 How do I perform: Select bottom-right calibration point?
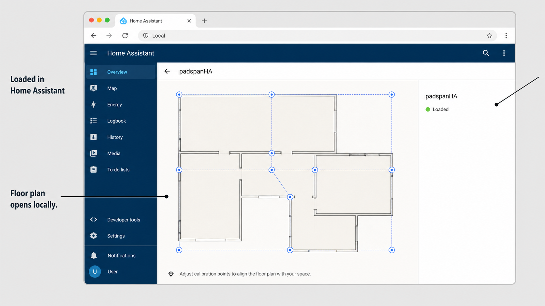[392, 250]
